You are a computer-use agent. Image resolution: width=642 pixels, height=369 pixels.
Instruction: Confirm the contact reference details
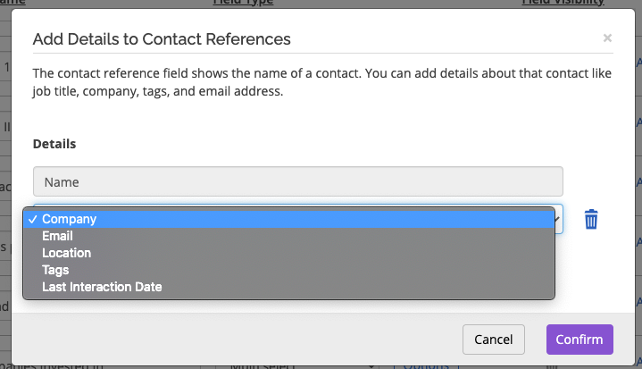pos(579,340)
